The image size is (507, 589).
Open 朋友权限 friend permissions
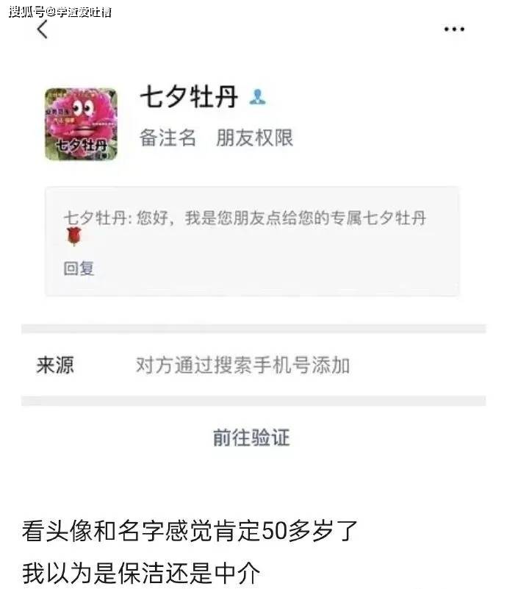point(254,138)
